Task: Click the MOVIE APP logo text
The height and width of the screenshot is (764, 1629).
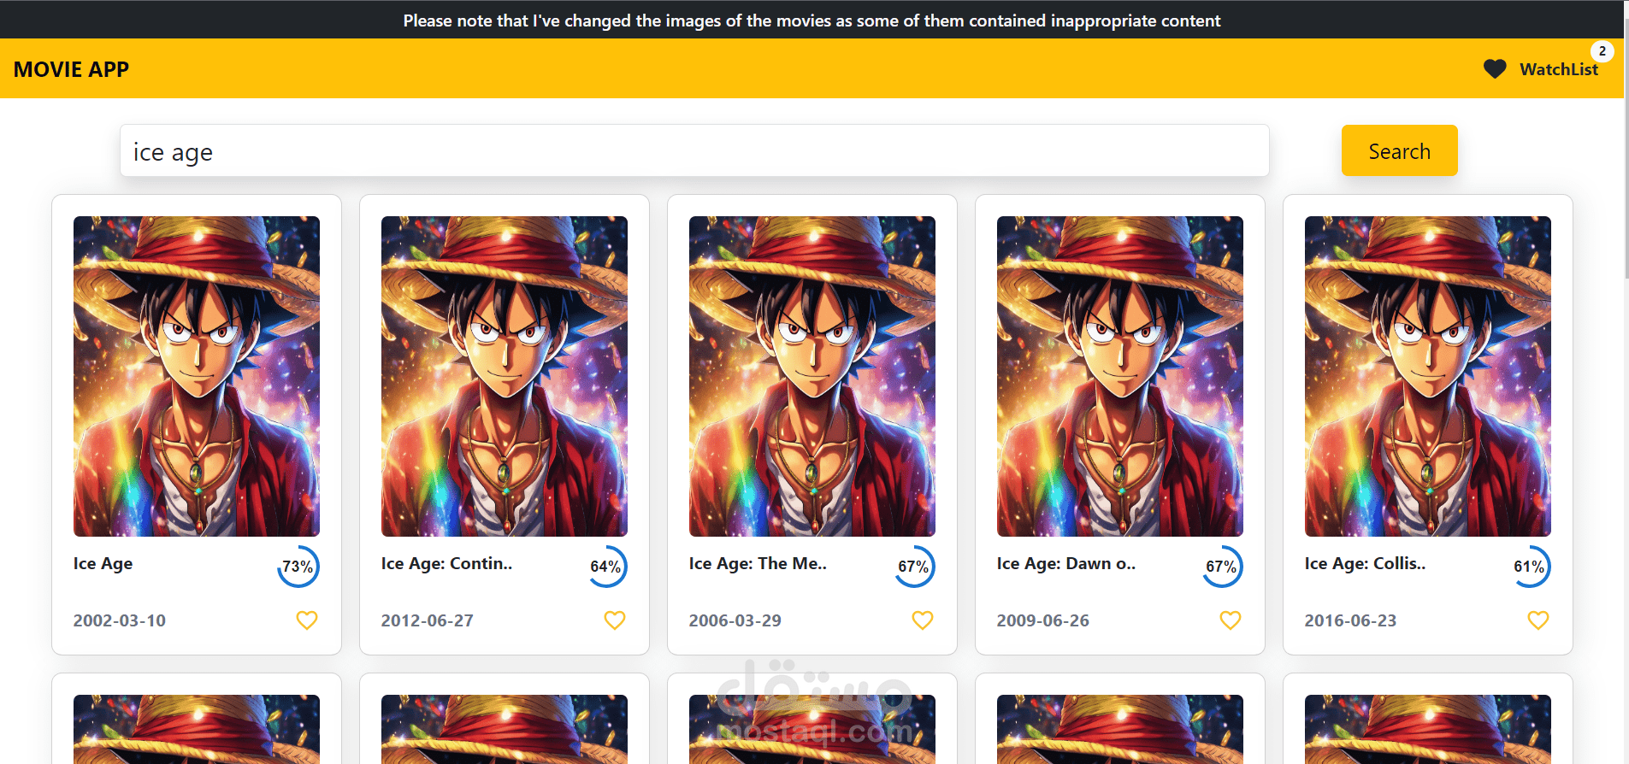Action: coord(71,69)
